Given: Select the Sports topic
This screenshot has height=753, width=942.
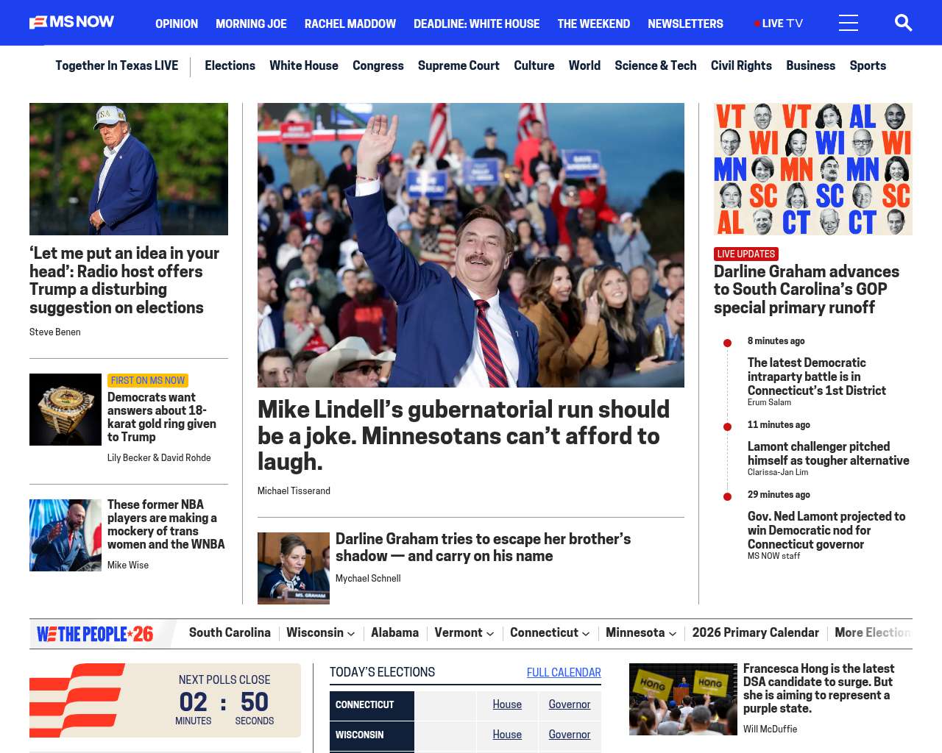Looking at the screenshot, I should [868, 65].
